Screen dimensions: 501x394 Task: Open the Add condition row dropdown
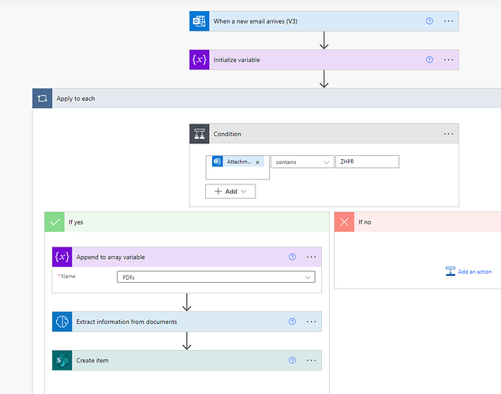click(230, 191)
